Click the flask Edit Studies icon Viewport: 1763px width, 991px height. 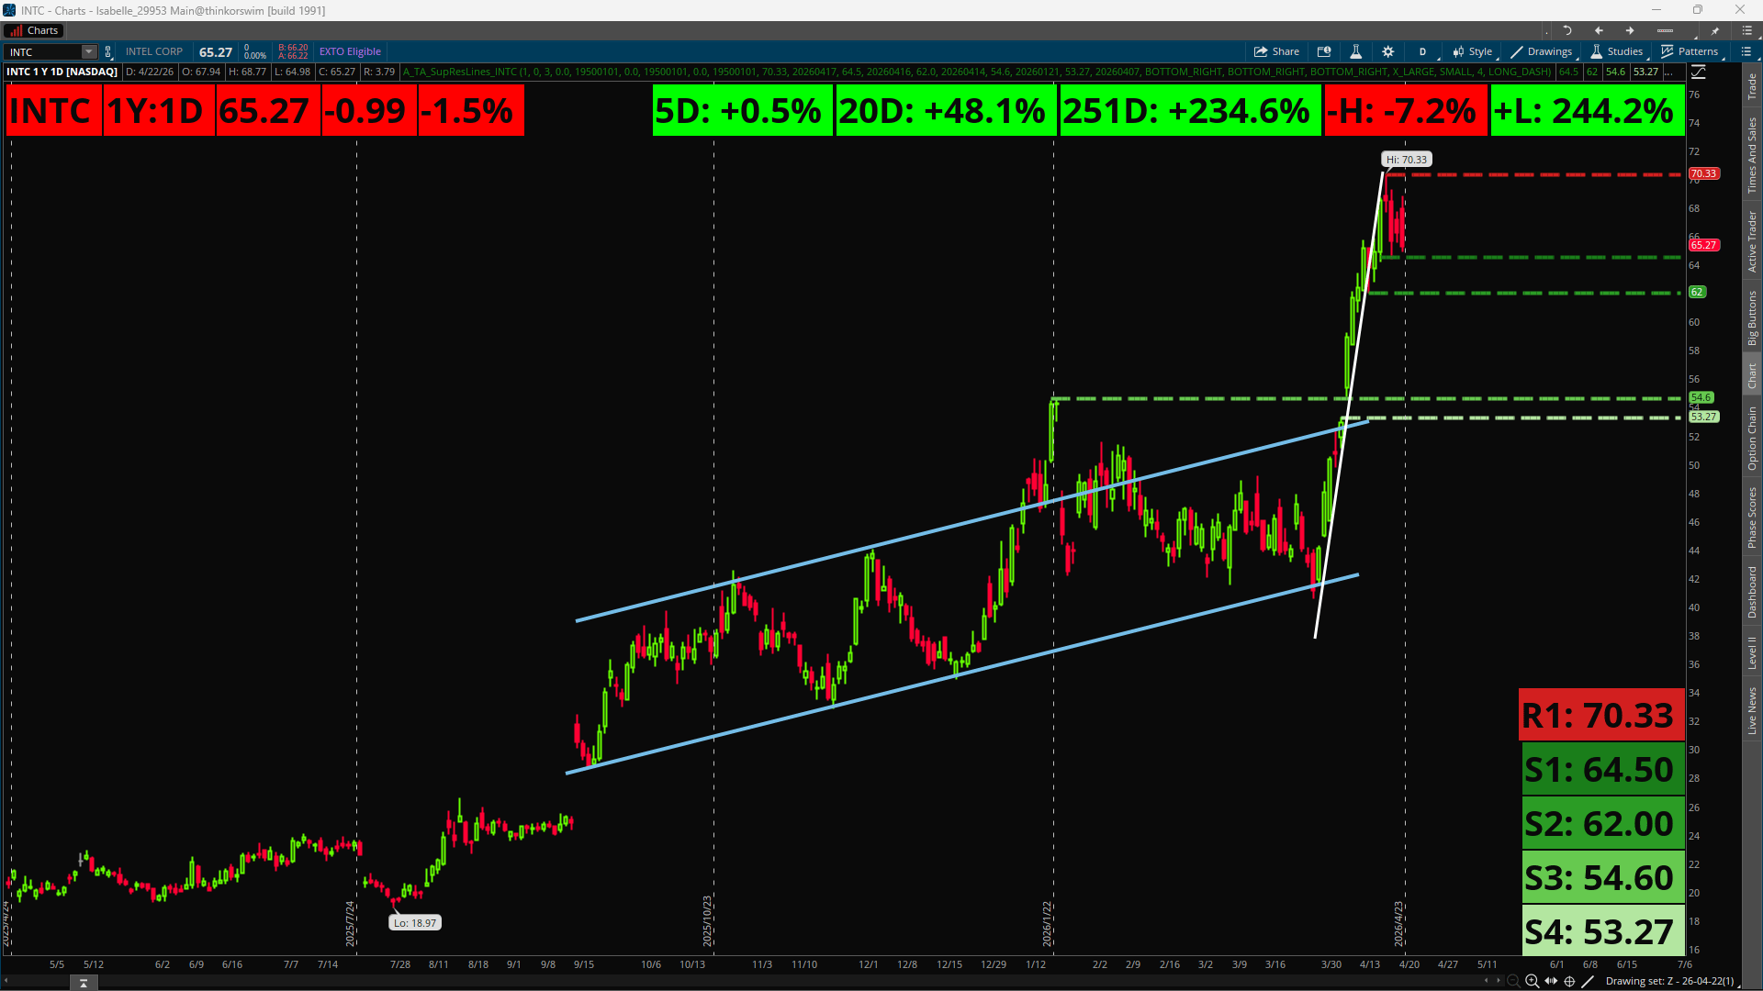coord(1355,51)
